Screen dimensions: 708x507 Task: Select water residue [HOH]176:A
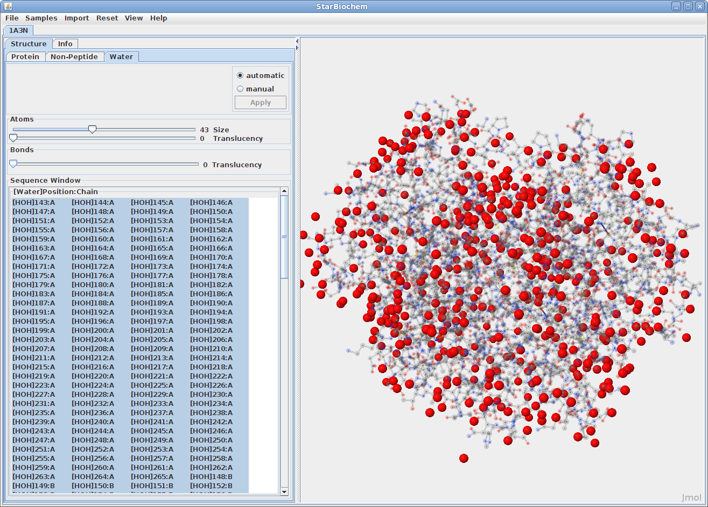click(93, 275)
